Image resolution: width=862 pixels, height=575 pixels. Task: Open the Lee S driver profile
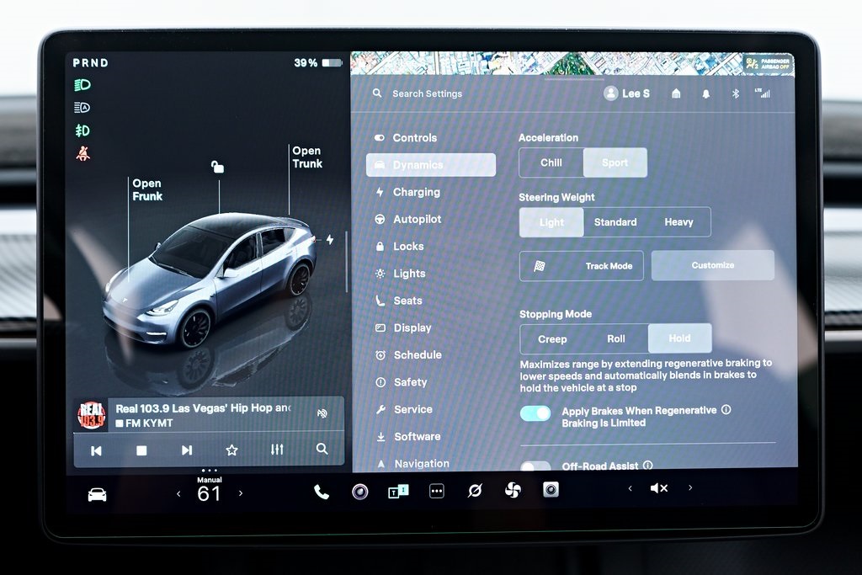tap(626, 93)
